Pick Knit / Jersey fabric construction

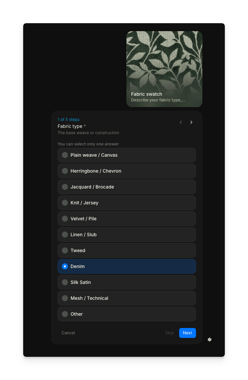127,203
